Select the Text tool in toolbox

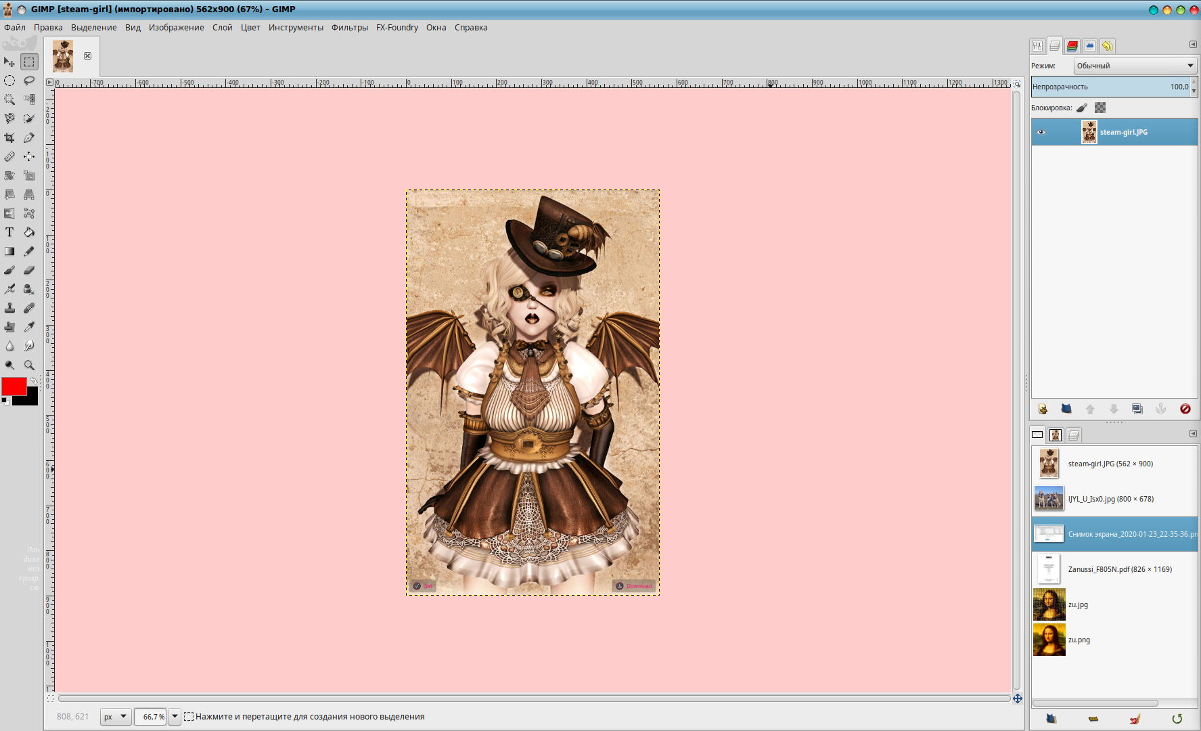pos(9,232)
